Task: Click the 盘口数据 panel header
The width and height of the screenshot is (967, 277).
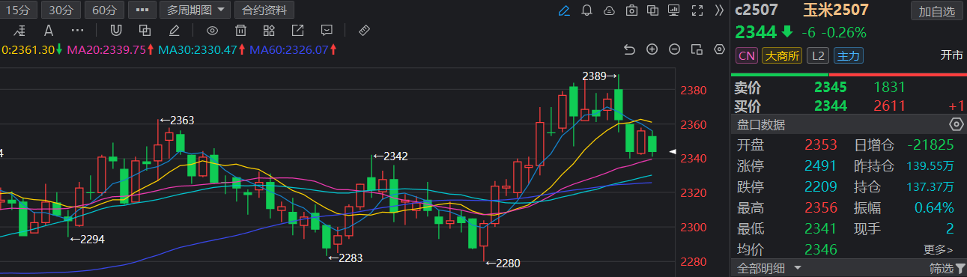Action: click(x=849, y=124)
